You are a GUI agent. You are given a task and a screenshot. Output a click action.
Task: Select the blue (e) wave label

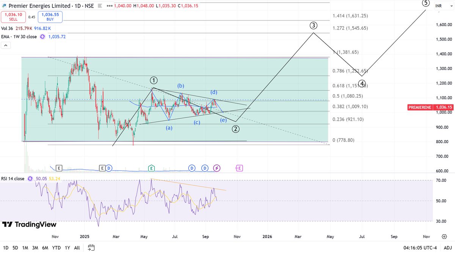(x=223, y=120)
